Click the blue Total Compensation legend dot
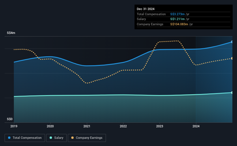The width and height of the screenshot is (237, 146). [x=9, y=138]
